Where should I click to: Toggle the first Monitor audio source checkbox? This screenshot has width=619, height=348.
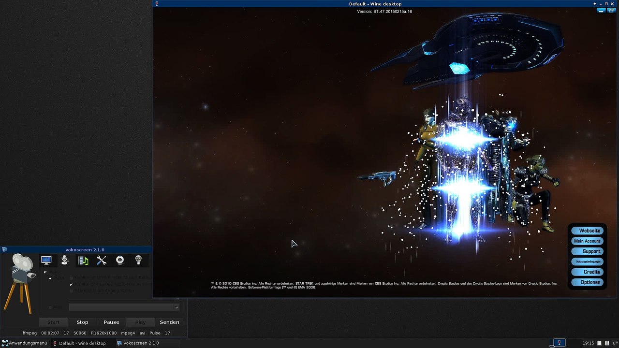71,278
